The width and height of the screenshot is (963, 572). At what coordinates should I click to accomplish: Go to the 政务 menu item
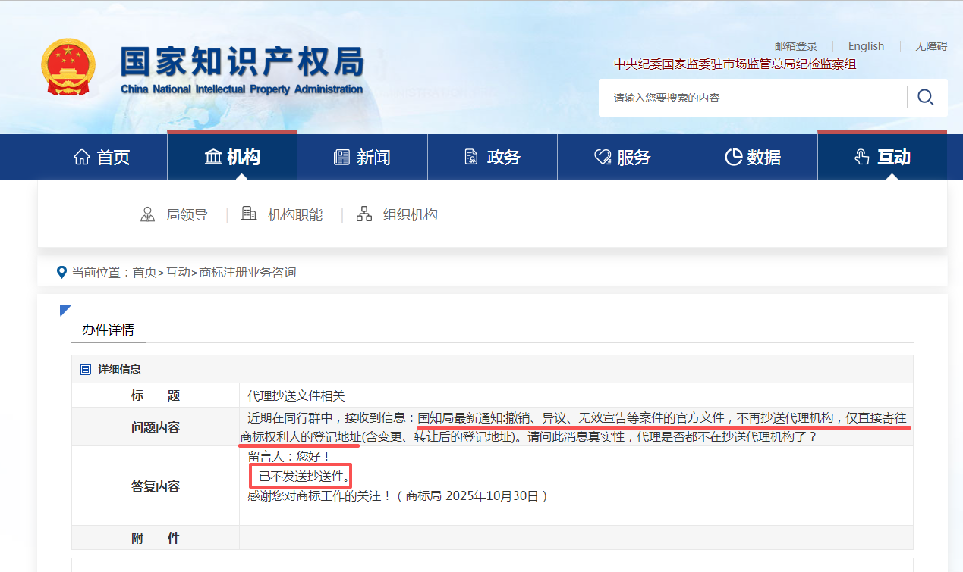tap(492, 158)
